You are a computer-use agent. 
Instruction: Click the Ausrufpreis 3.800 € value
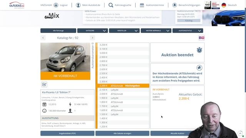click(x=156, y=97)
